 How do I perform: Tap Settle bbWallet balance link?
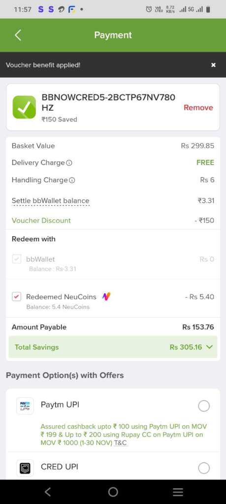(x=51, y=201)
